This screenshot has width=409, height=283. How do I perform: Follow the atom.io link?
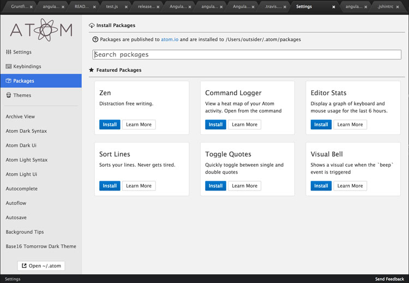point(170,40)
